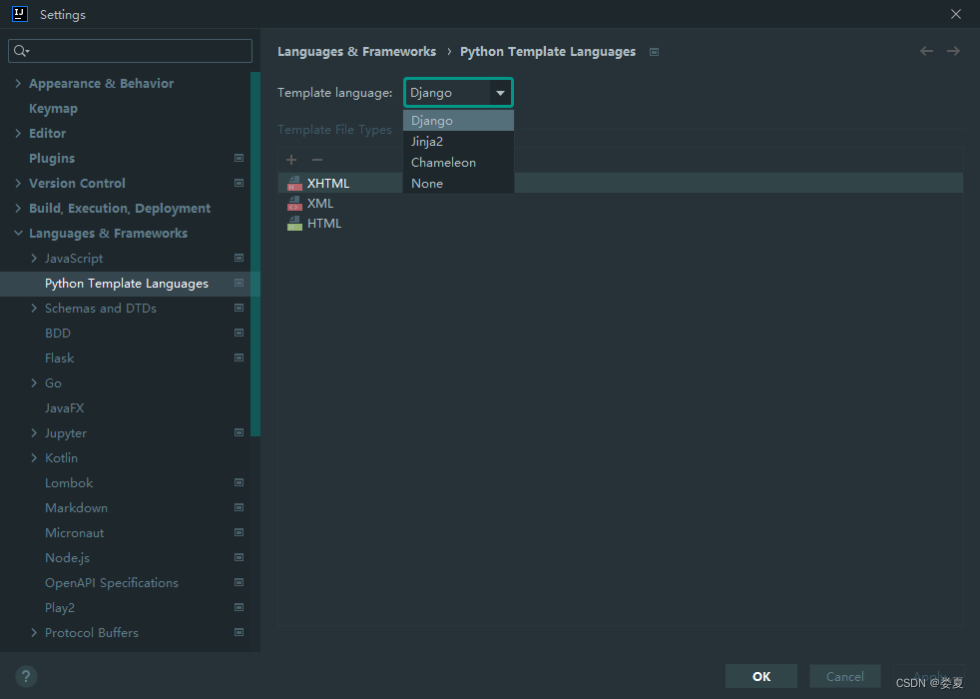Click the icon beside the Python Template Languages breadcrumb
This screenshot has width=980, height=699.
pyautogui.click(x=654, y=51)
